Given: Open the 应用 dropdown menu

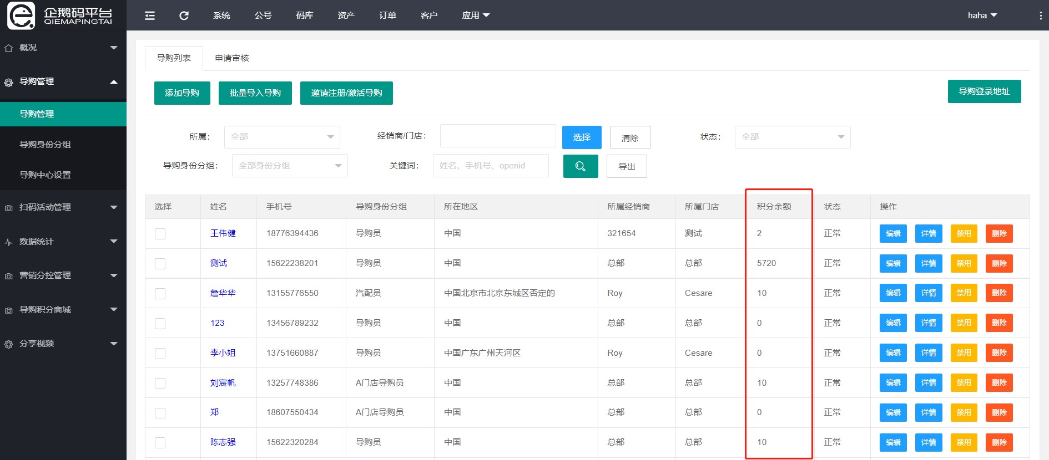Looking at the screenshot, I should (476, 16).
